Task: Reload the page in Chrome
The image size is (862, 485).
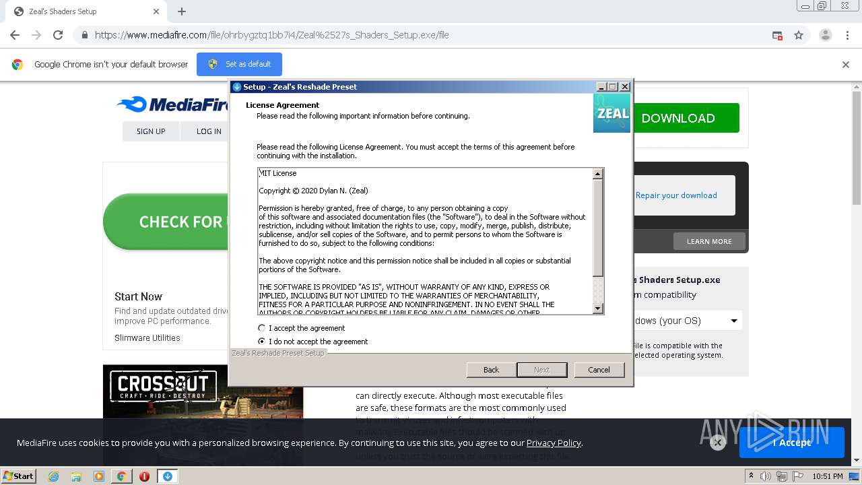Action: pos(58,35)
